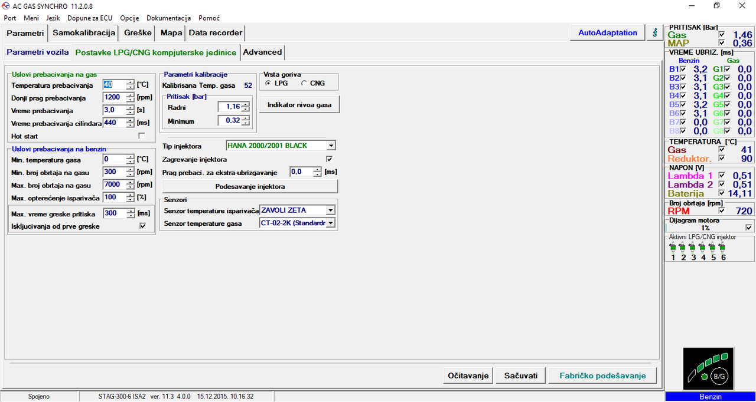Click the Dijagram motora load bar

pyautogui.click(x=705, y=228)
